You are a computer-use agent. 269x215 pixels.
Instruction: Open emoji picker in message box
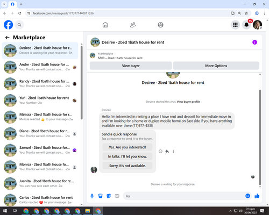[247, 196]
